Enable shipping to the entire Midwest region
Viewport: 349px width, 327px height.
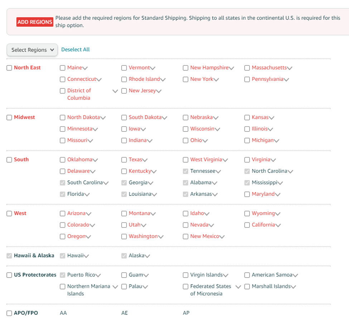[9, 117]
